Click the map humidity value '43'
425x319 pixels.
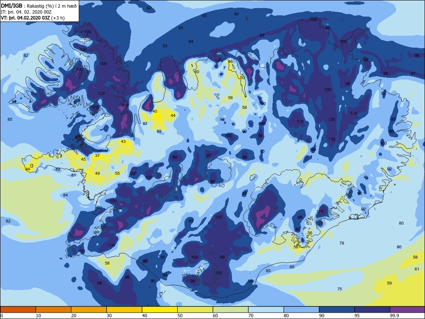123,141
